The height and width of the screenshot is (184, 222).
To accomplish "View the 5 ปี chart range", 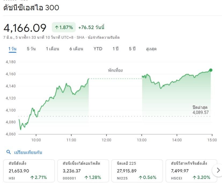I will click(x=132, y=49).
